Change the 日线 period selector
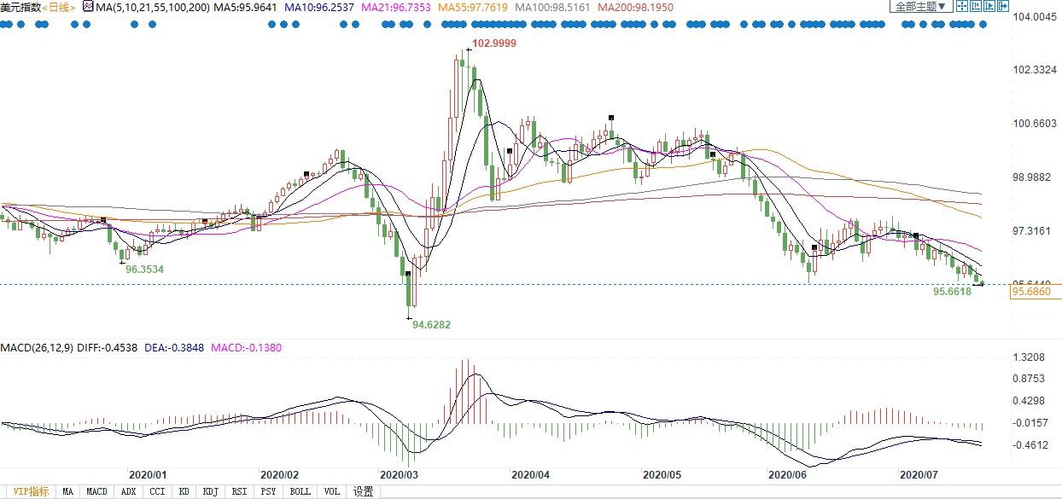The image size is (1062, 499). (59, 7)
